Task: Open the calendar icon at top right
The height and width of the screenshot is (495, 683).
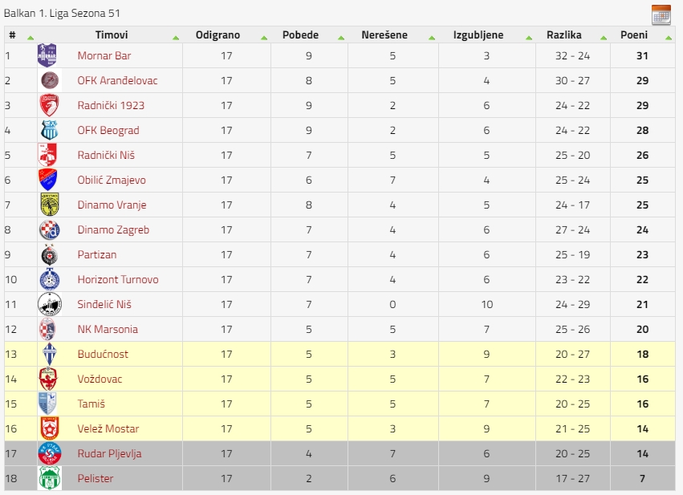Action: [x=661, y=15]
